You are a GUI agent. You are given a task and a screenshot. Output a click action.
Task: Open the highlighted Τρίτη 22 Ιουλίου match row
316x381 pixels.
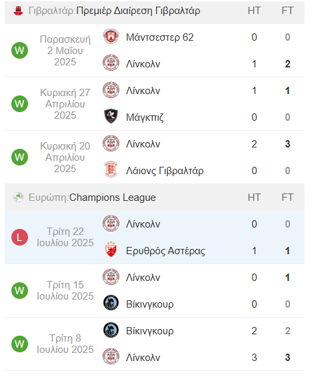tap(155, 237)
